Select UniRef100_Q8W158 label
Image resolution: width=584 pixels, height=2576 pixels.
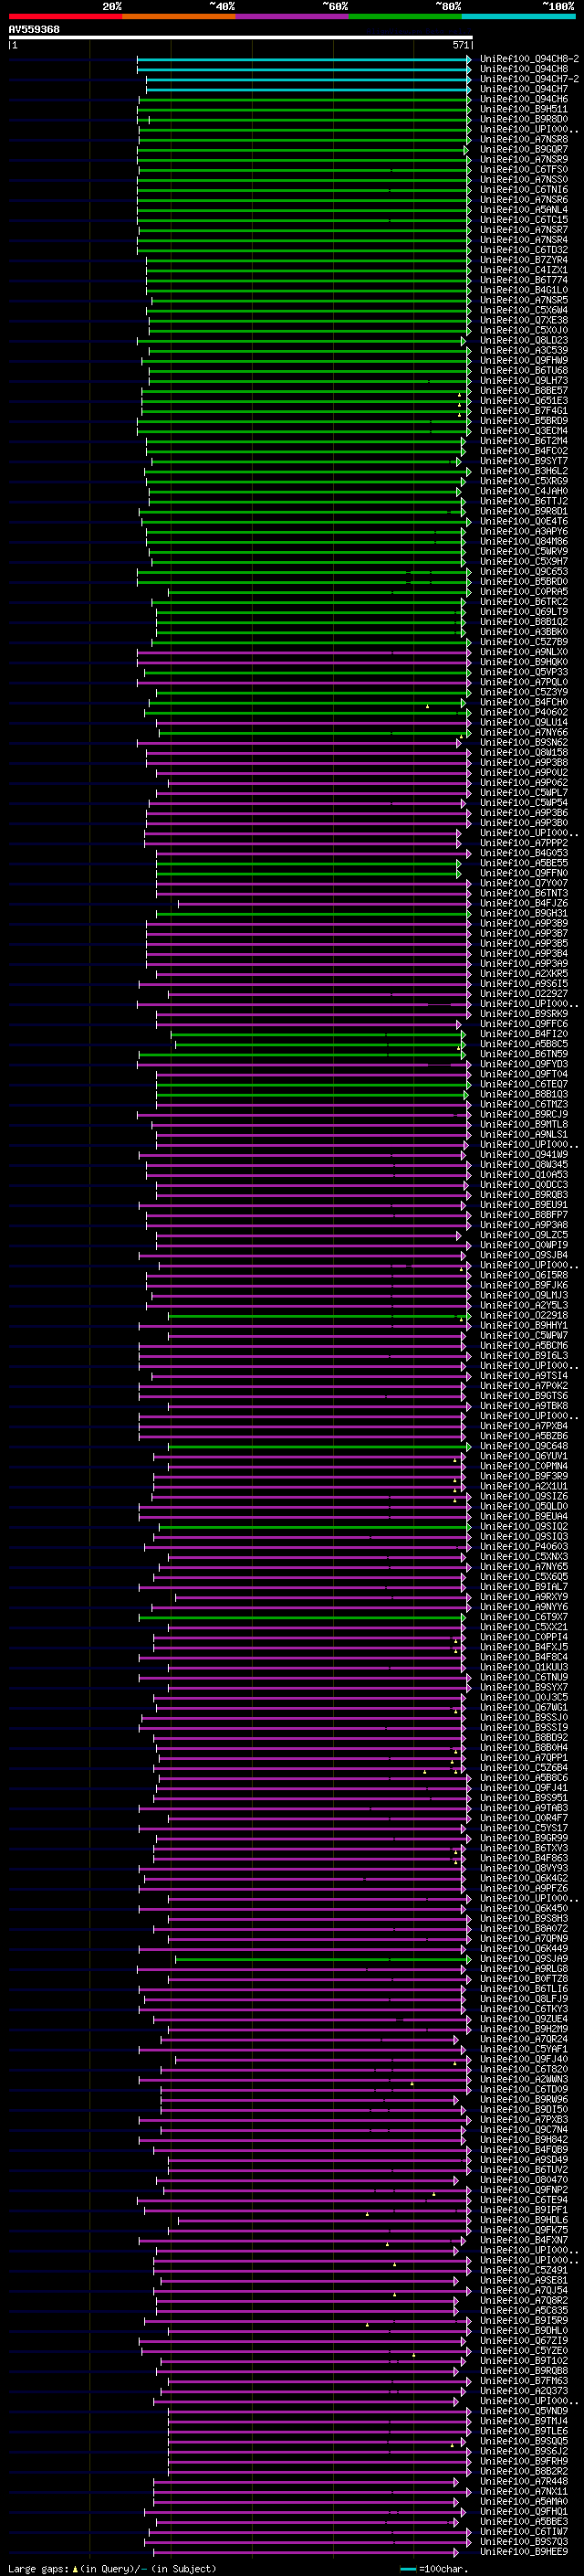coord(524,752)
